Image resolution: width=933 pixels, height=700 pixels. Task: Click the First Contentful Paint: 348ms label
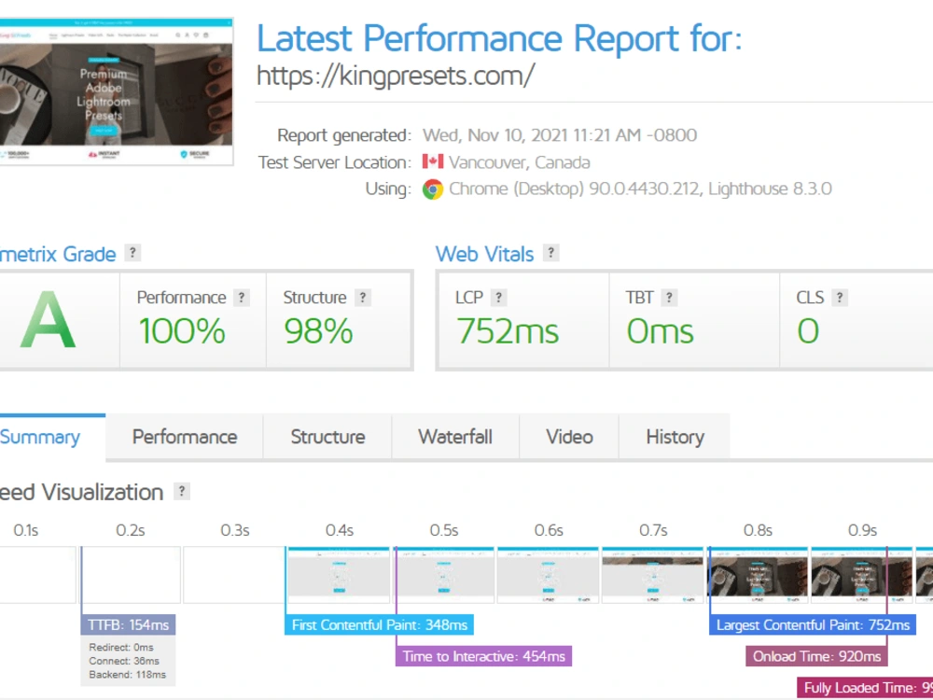(379, 625)
